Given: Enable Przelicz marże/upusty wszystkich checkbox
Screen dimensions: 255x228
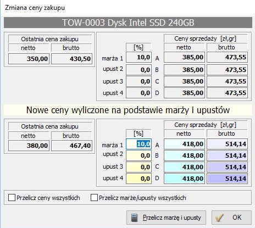Looking at the screenshot, I should click(94, 198).
